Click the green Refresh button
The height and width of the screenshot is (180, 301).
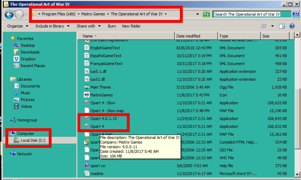pos(206,14)
